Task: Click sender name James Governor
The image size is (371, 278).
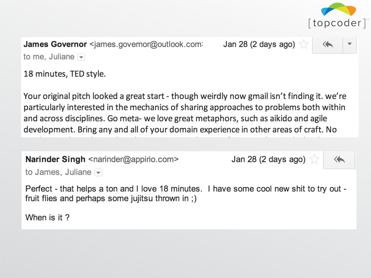Action: click(x=55, y=45)
